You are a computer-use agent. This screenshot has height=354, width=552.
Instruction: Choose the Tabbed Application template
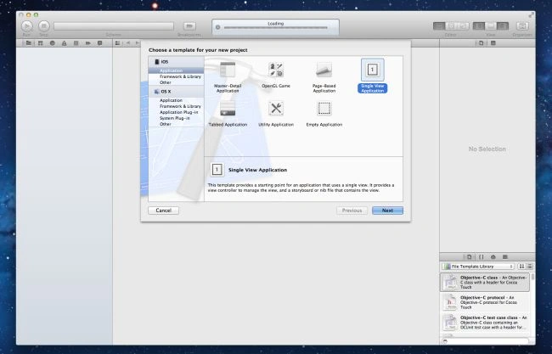(228, 114)
